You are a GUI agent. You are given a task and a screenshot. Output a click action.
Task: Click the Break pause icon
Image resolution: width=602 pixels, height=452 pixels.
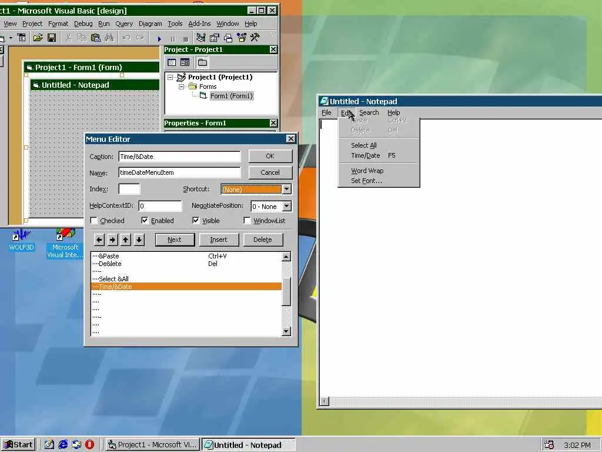[x=173, y=38]
